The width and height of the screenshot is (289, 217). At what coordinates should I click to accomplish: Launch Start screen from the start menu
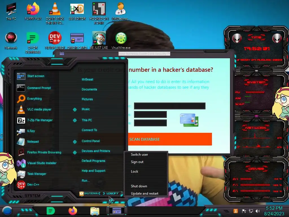36,76
